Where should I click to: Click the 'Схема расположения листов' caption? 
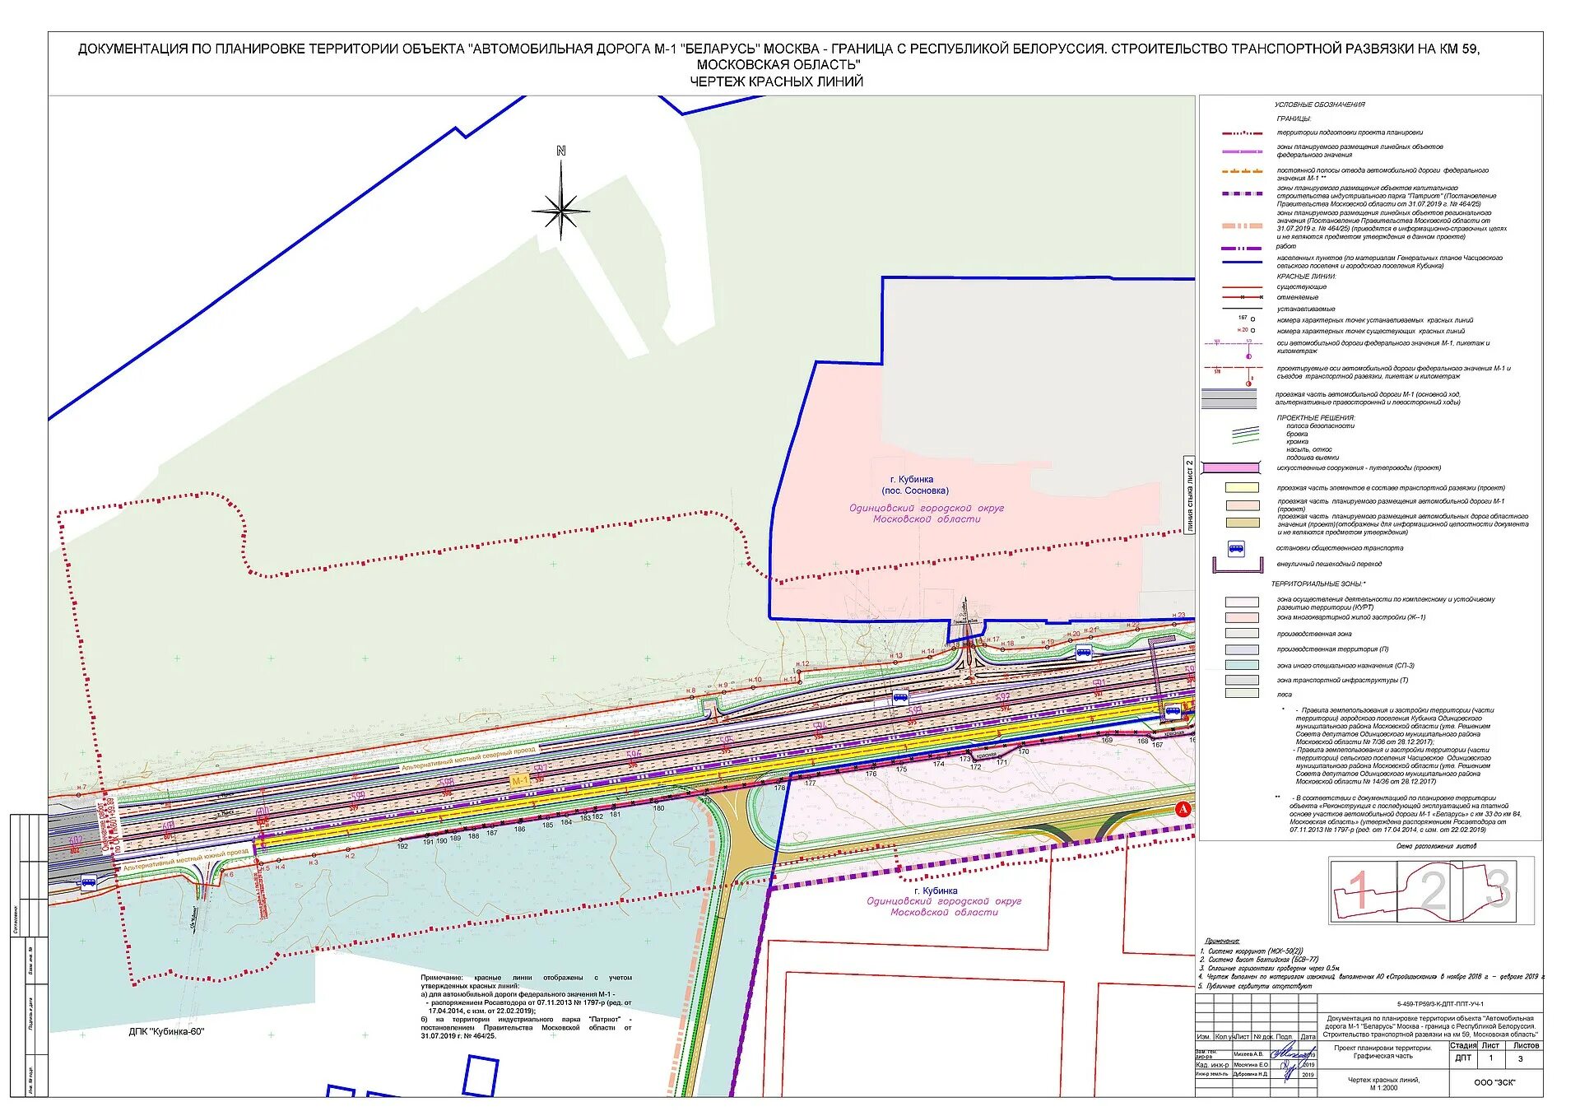click(1436, 846)
